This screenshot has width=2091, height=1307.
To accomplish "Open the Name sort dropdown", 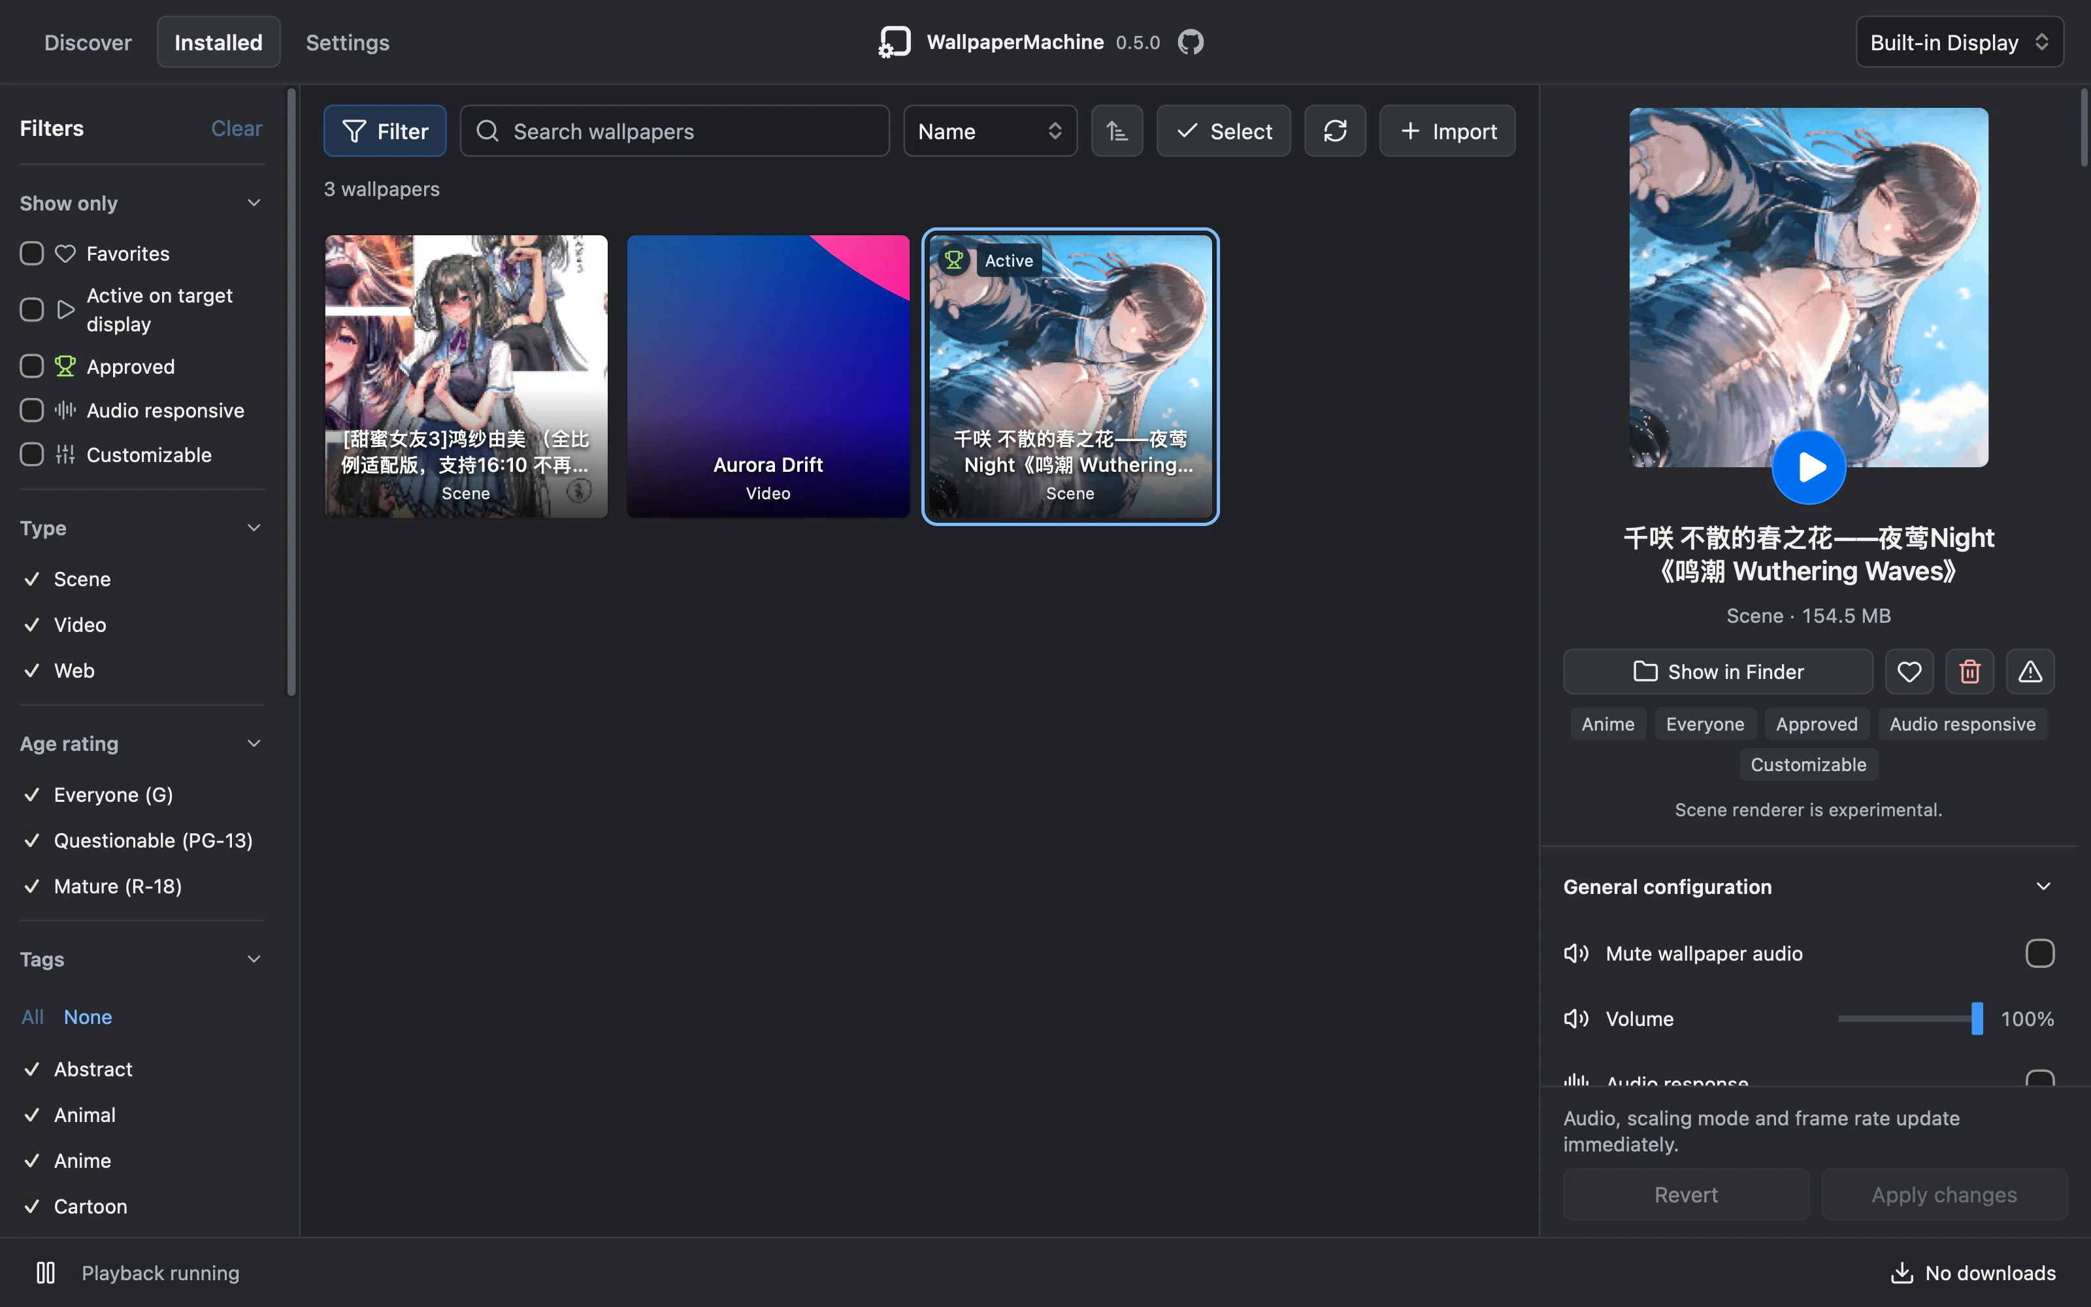I will pos(990,131).
